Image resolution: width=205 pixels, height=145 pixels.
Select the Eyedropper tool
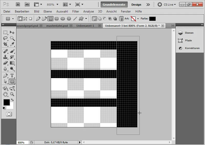[12, 44]
